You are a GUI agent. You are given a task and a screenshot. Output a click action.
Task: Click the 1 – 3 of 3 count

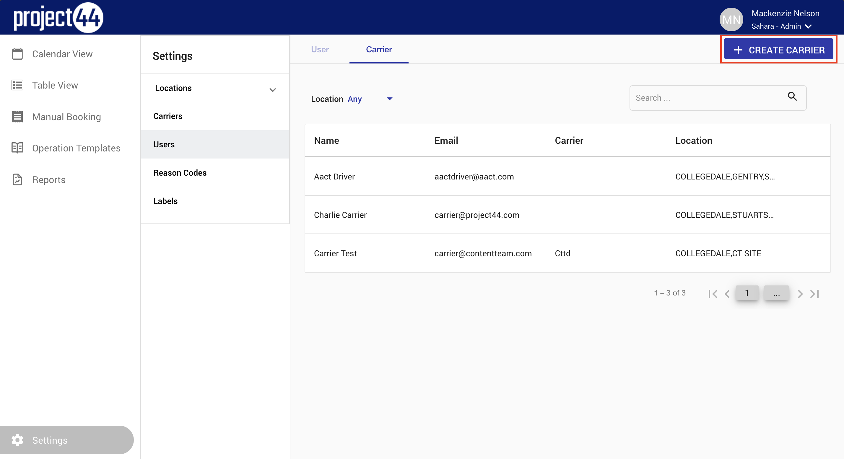670,293
